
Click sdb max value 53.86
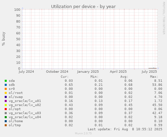pyautogui.click(x=157, y=85)
